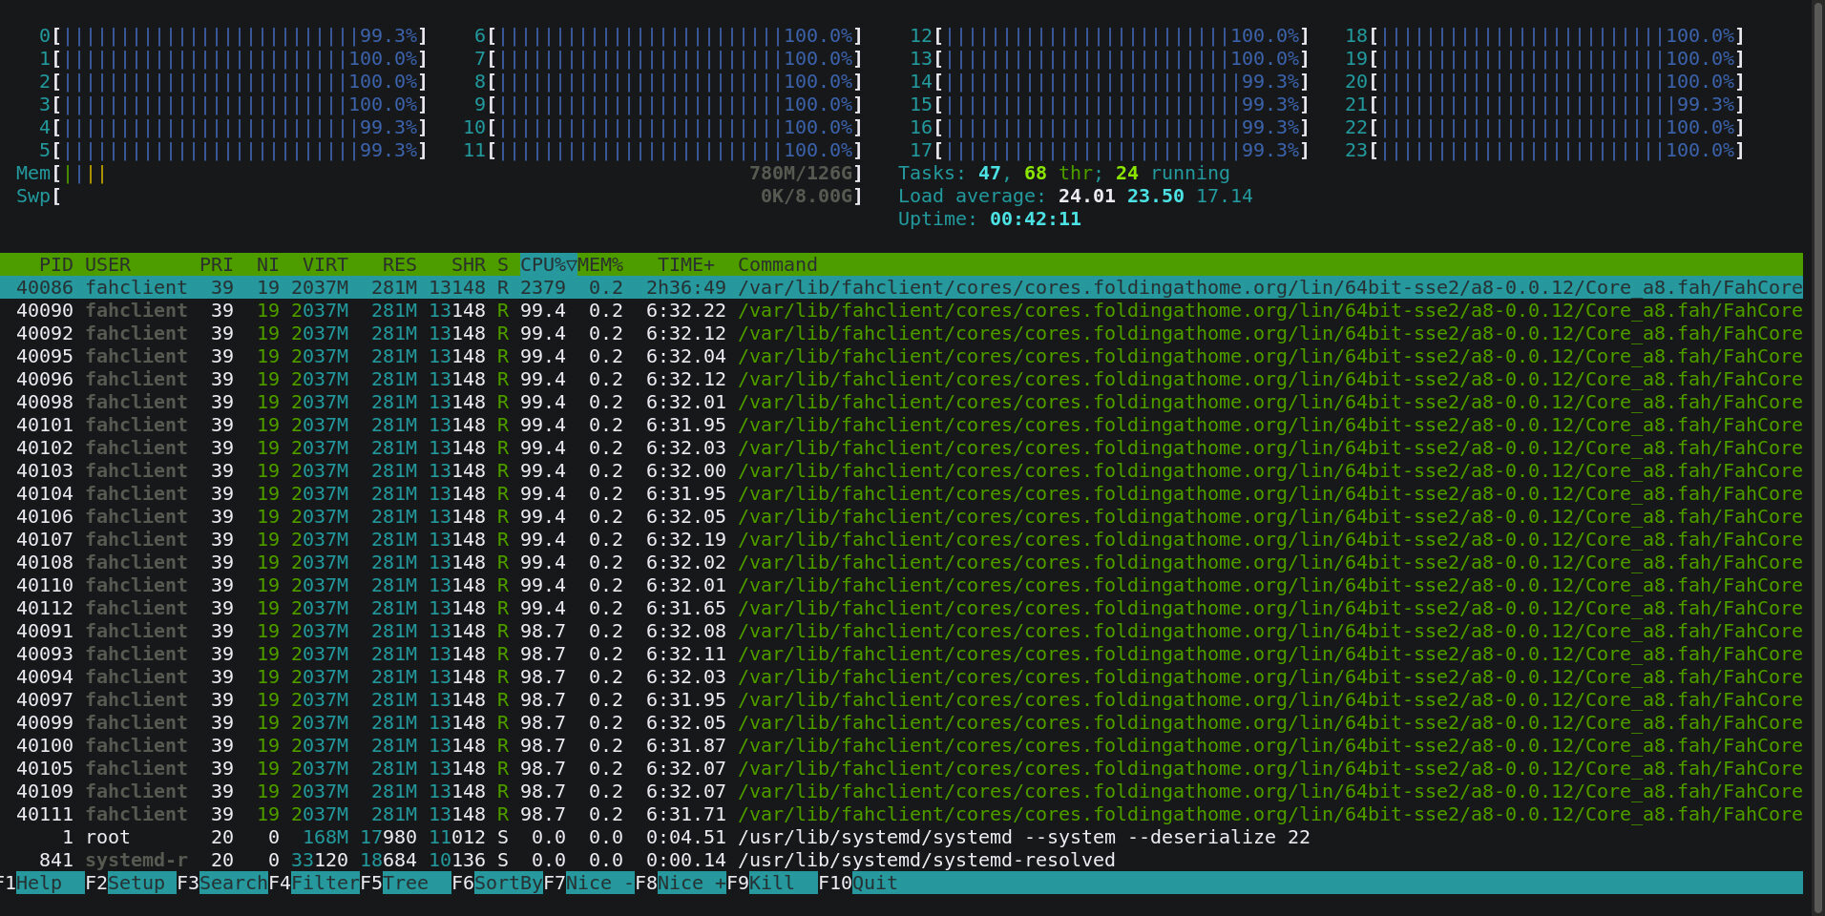The image size is (1825, 916).
Task: Sort by the NI column header
Action: (x=268, y=264)
